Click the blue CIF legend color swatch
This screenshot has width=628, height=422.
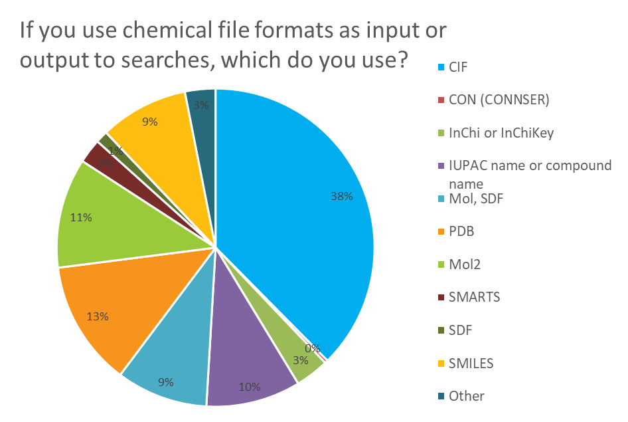[x=439, y=67]
